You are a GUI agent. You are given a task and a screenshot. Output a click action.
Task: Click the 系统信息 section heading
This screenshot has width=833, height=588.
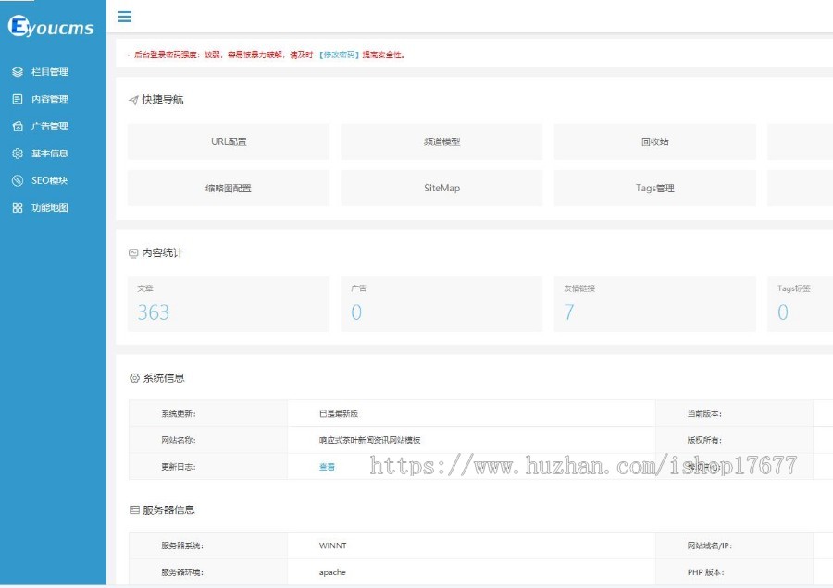click(164, 378)
